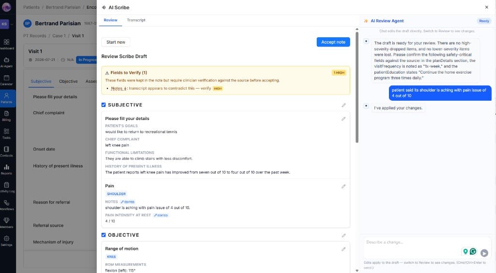Open the Reports icon in sidebar
496x273 pixels.
(x=6, y=169)
